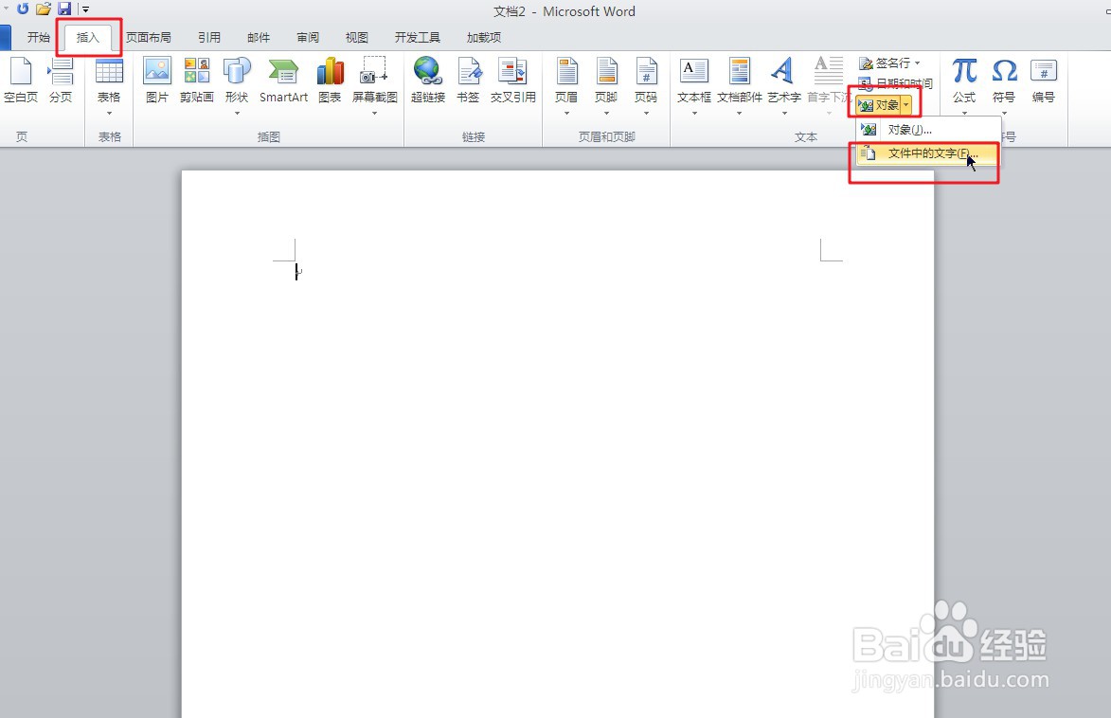Open the Page Number (页码) menu
Image resolution: width=1111 pixels, height=718 pixels.
646,86
